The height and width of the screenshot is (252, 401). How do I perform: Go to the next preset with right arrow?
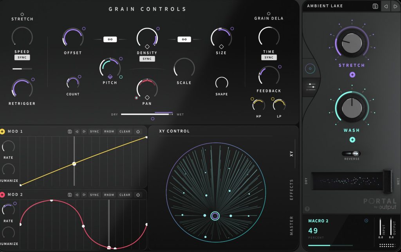[395, 6]
